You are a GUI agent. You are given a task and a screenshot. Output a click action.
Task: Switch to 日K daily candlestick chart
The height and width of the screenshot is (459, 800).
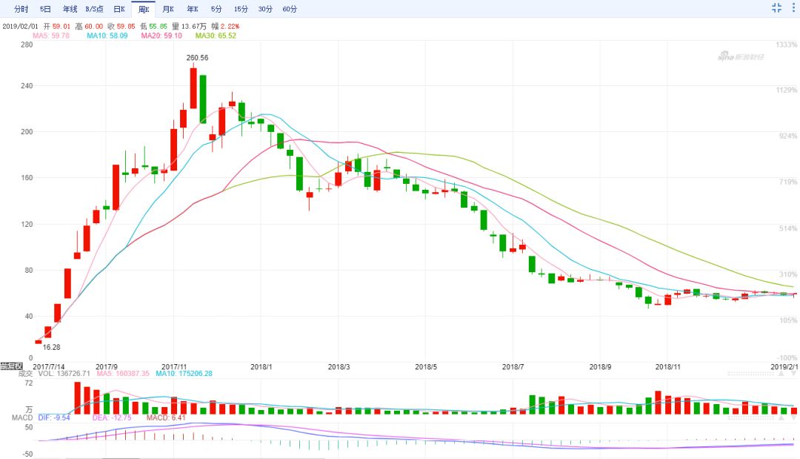119,9
